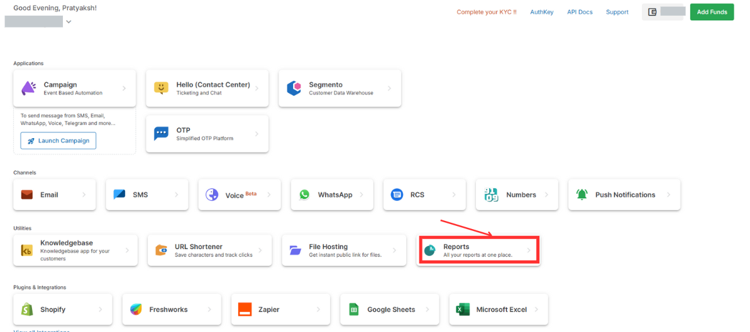This screenshot has height=332, width=750.
Task: Click the rocket icon in Launch Campaign
Action: (x=31, y=141)
